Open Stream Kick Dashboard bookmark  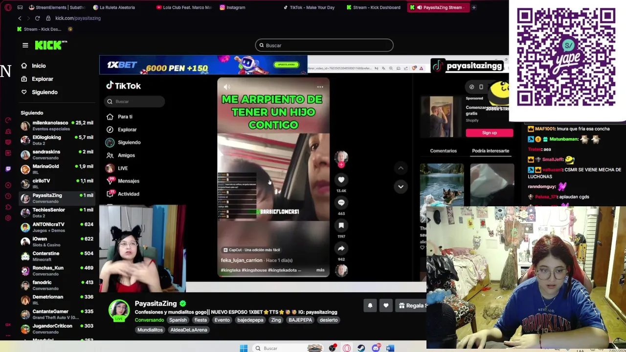point(39,29)
